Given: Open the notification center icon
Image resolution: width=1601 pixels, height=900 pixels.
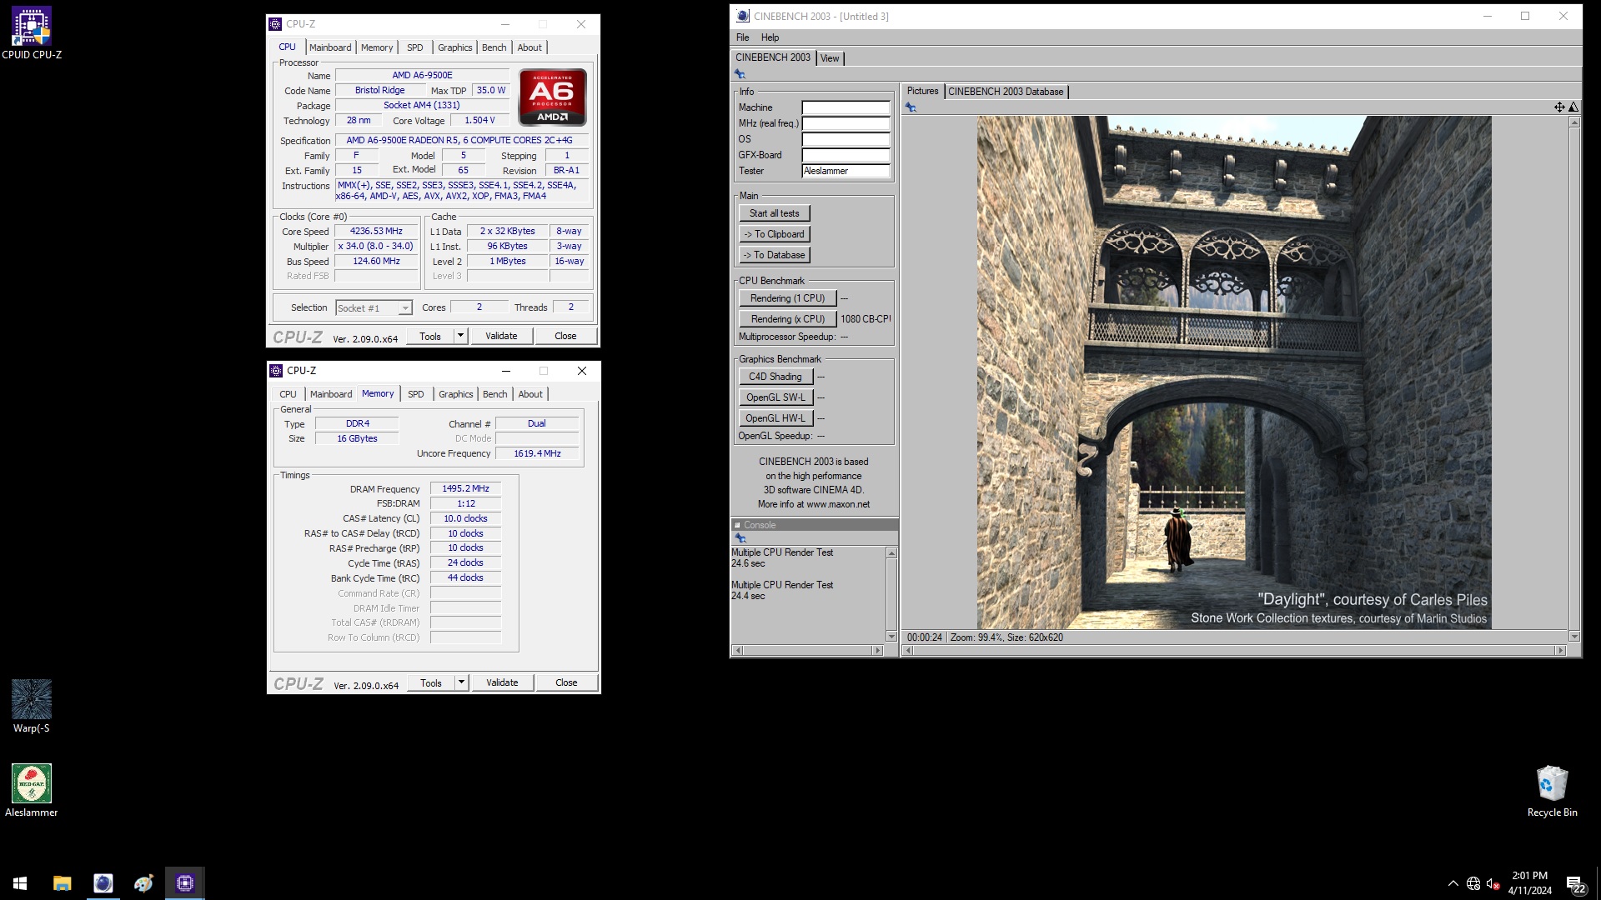Looking at the screenshot, I should click(x=1575, y=883).
